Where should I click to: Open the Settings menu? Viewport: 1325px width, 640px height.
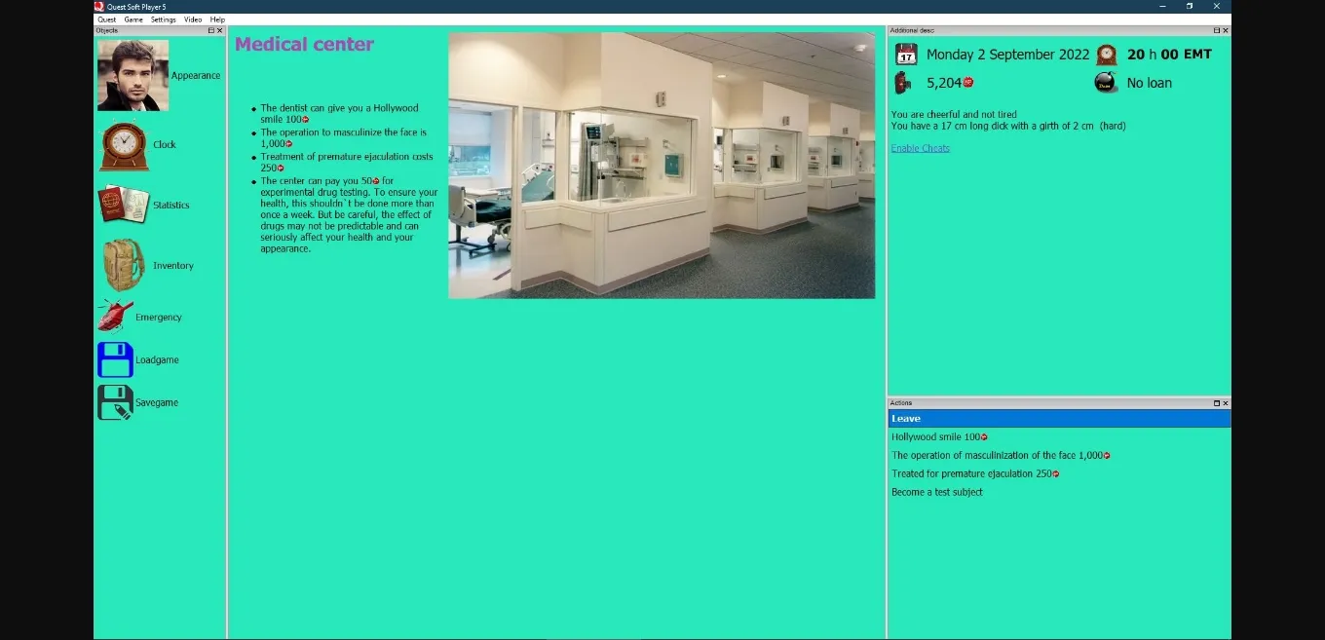163,19
